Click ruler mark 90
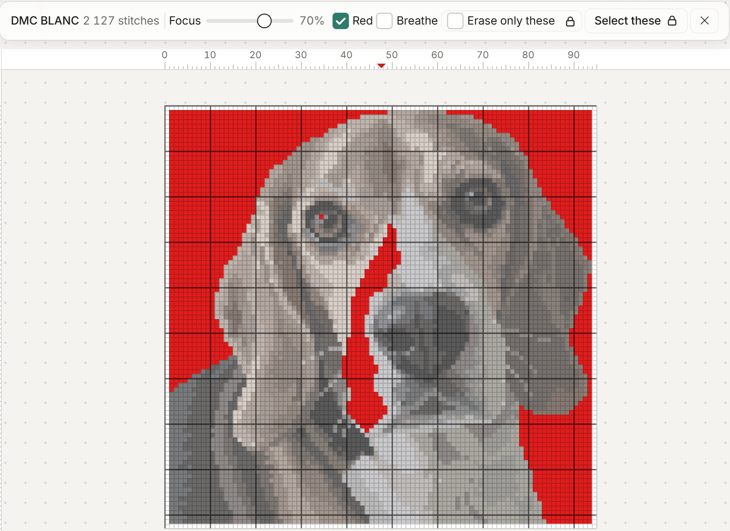This screenshot has height=531, width=730. pyautogui.click(x=574, y=55)
